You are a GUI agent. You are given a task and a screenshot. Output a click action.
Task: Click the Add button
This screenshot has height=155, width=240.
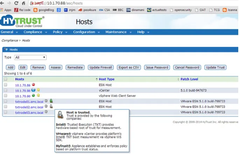10,67
